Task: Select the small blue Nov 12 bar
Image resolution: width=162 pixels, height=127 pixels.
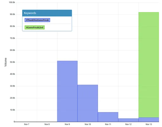Action: 128,120
